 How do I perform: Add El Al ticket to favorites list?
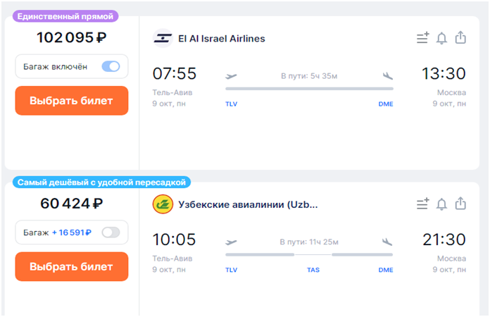point(423,38)
